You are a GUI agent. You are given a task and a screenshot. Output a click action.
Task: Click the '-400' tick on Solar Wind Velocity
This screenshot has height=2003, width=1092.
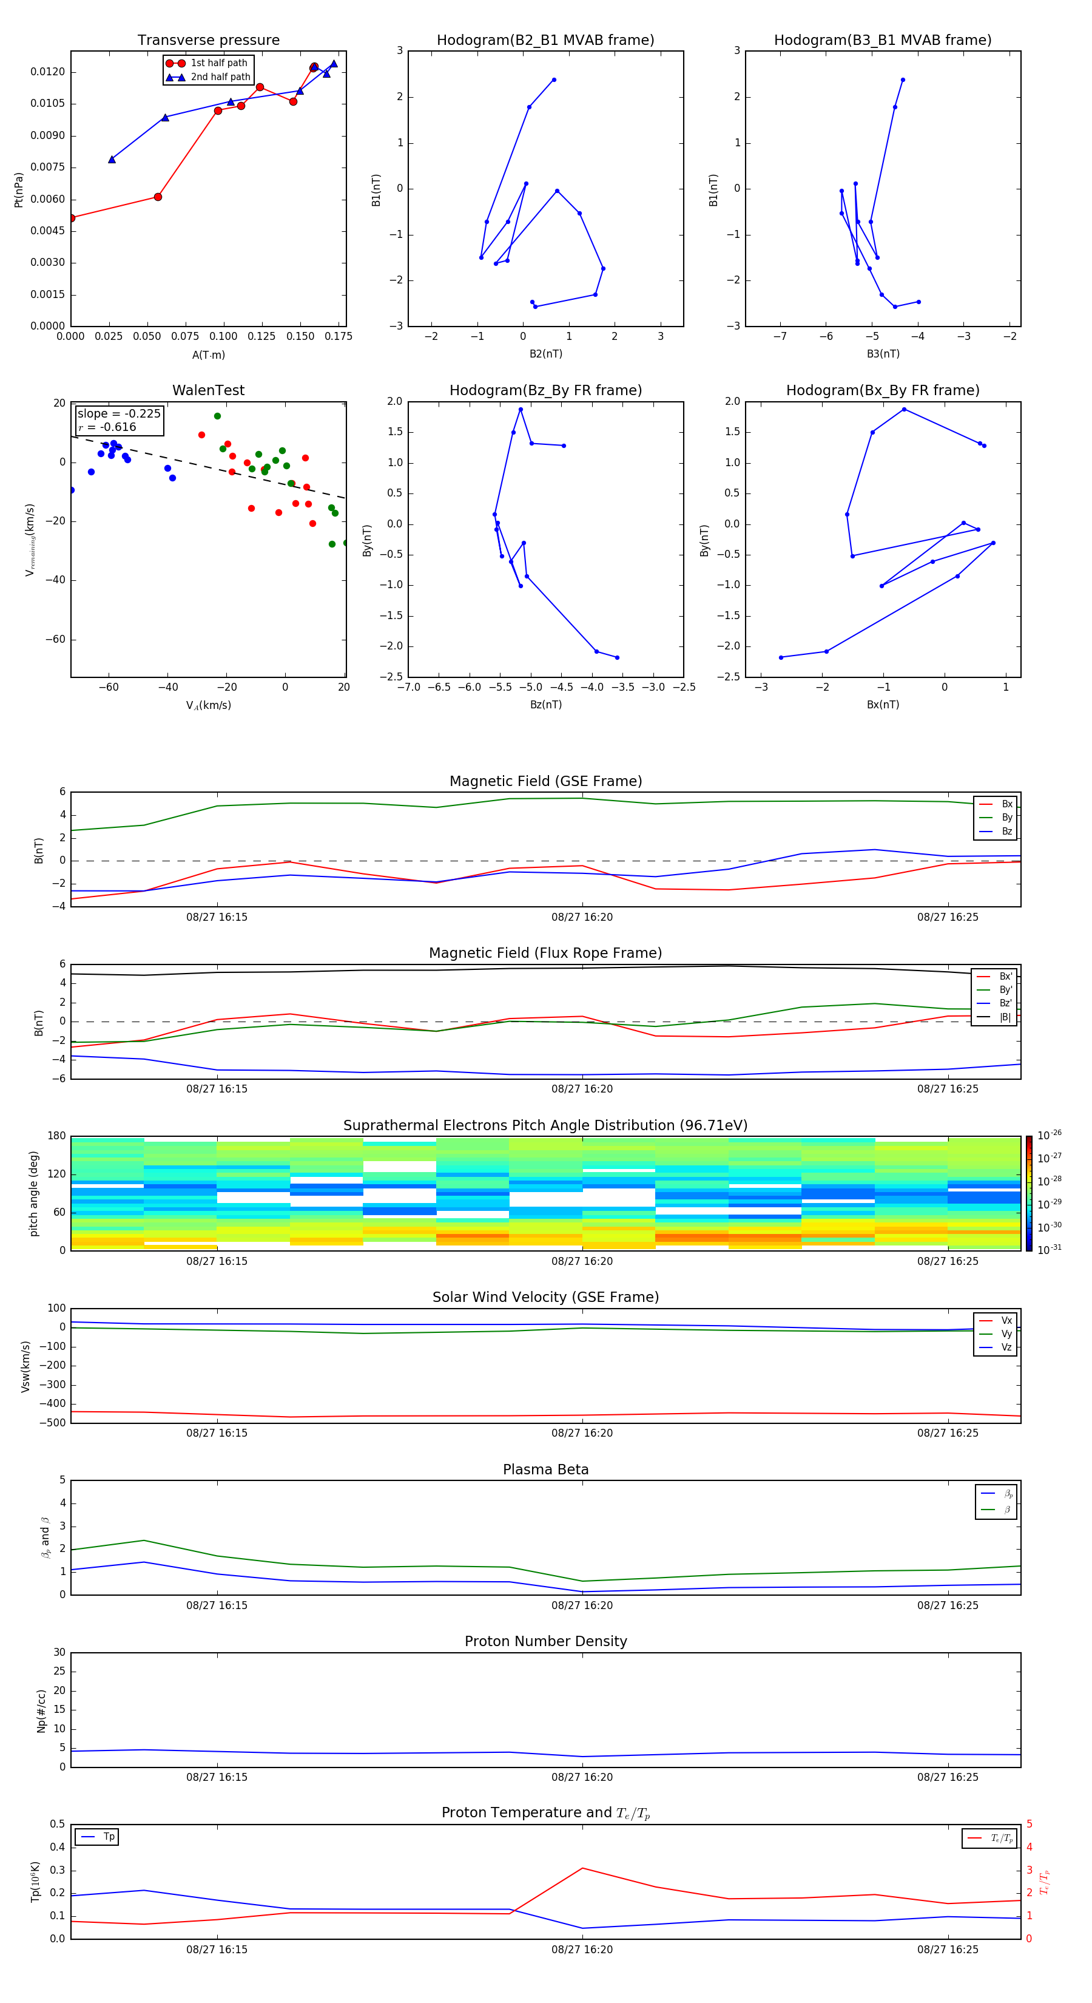pos(52,1405)
